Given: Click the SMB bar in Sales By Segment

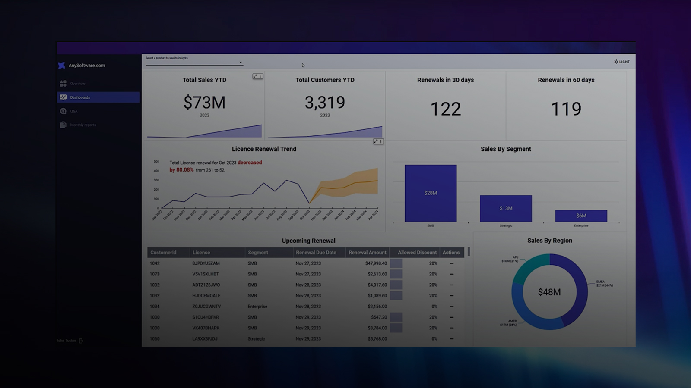Looking at the screenshot, I should click(430, 193).
